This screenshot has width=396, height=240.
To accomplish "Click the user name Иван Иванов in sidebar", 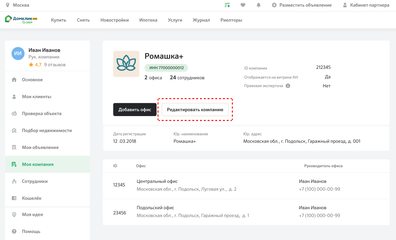I will [x=44, y=50].
